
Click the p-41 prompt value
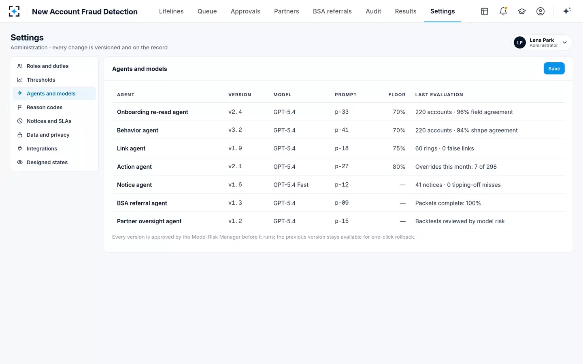(342, 130)
